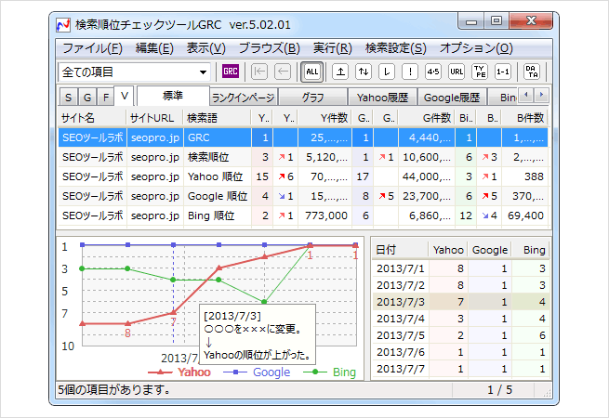Select the F tab
The image size is (609, 418).
(106, 97)
